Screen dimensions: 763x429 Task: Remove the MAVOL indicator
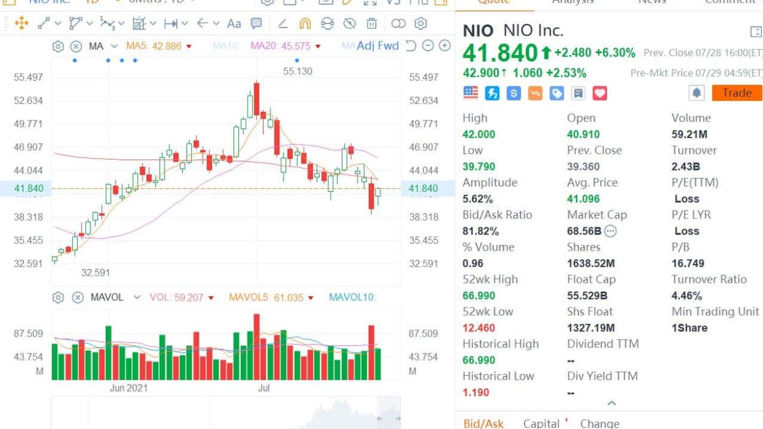[78, 298]
